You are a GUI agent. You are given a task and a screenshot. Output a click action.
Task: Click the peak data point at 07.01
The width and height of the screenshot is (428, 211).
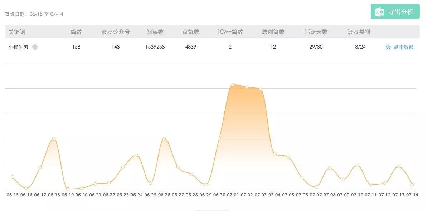[233, 85]
